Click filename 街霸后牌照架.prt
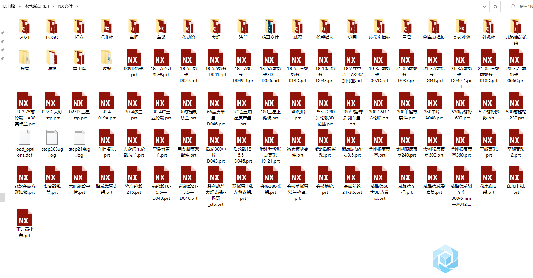The height and width of the screenshot is (278, 533). click(x=325, y=152)
